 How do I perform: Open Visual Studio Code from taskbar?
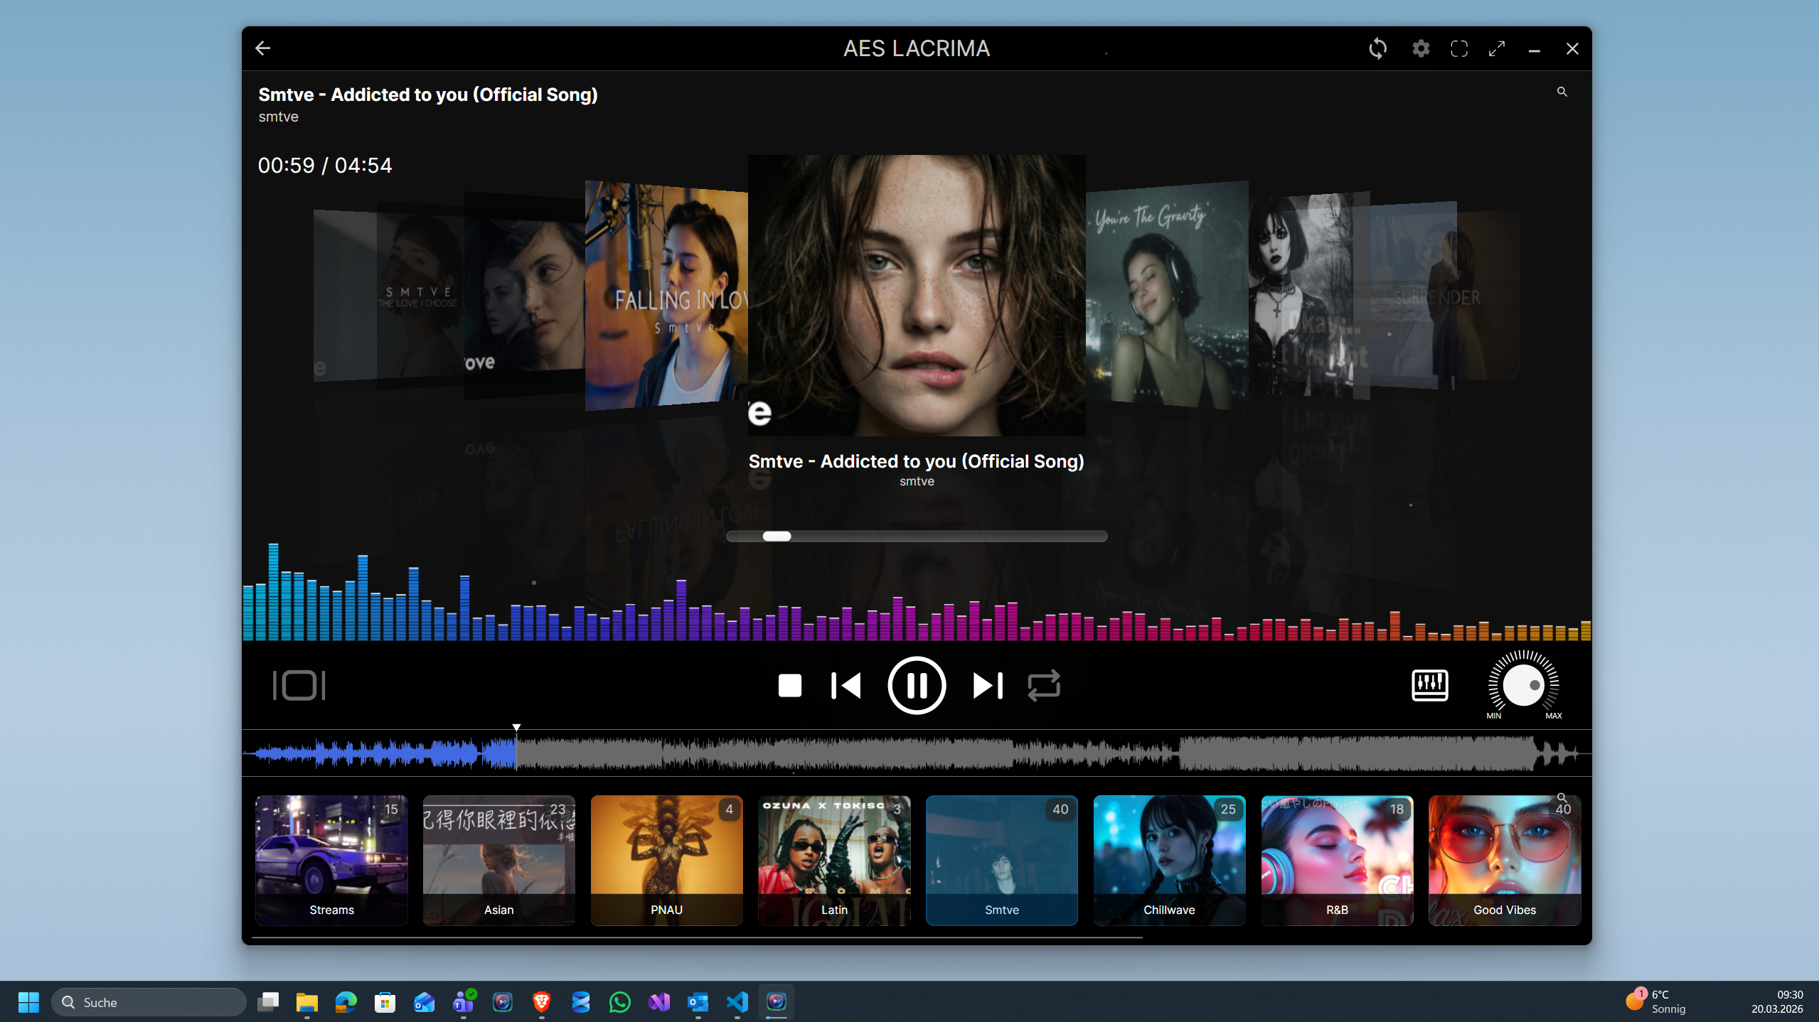(737, 1002)
